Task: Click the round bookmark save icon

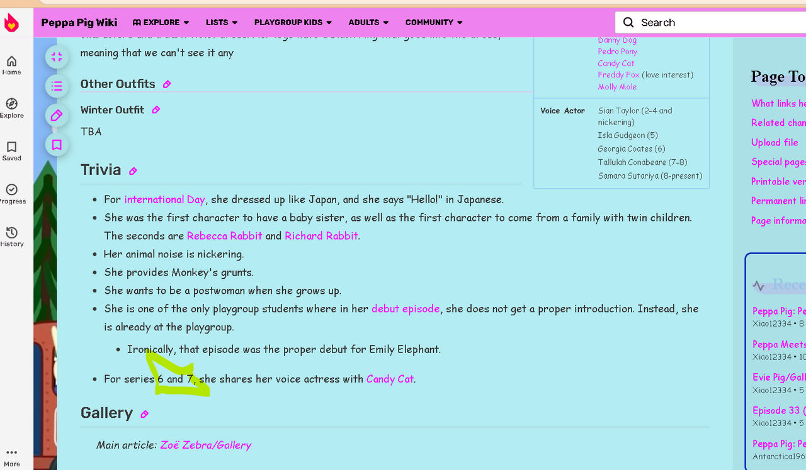Action: pyautogui.click(x=57, y=145)
